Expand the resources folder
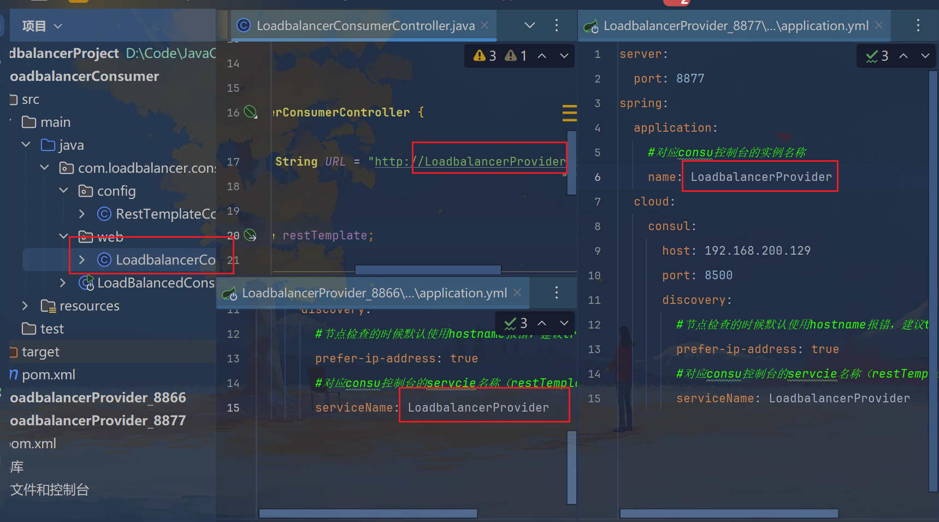The image size is (939, 522). pyautogui.click(x=25, y=306)
